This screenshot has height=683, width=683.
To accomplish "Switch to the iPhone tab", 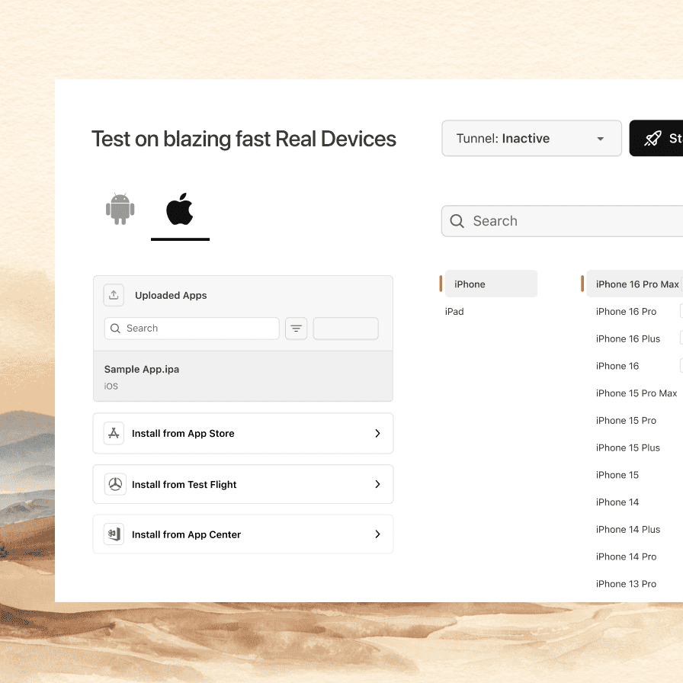I will [x=488, y=284].
